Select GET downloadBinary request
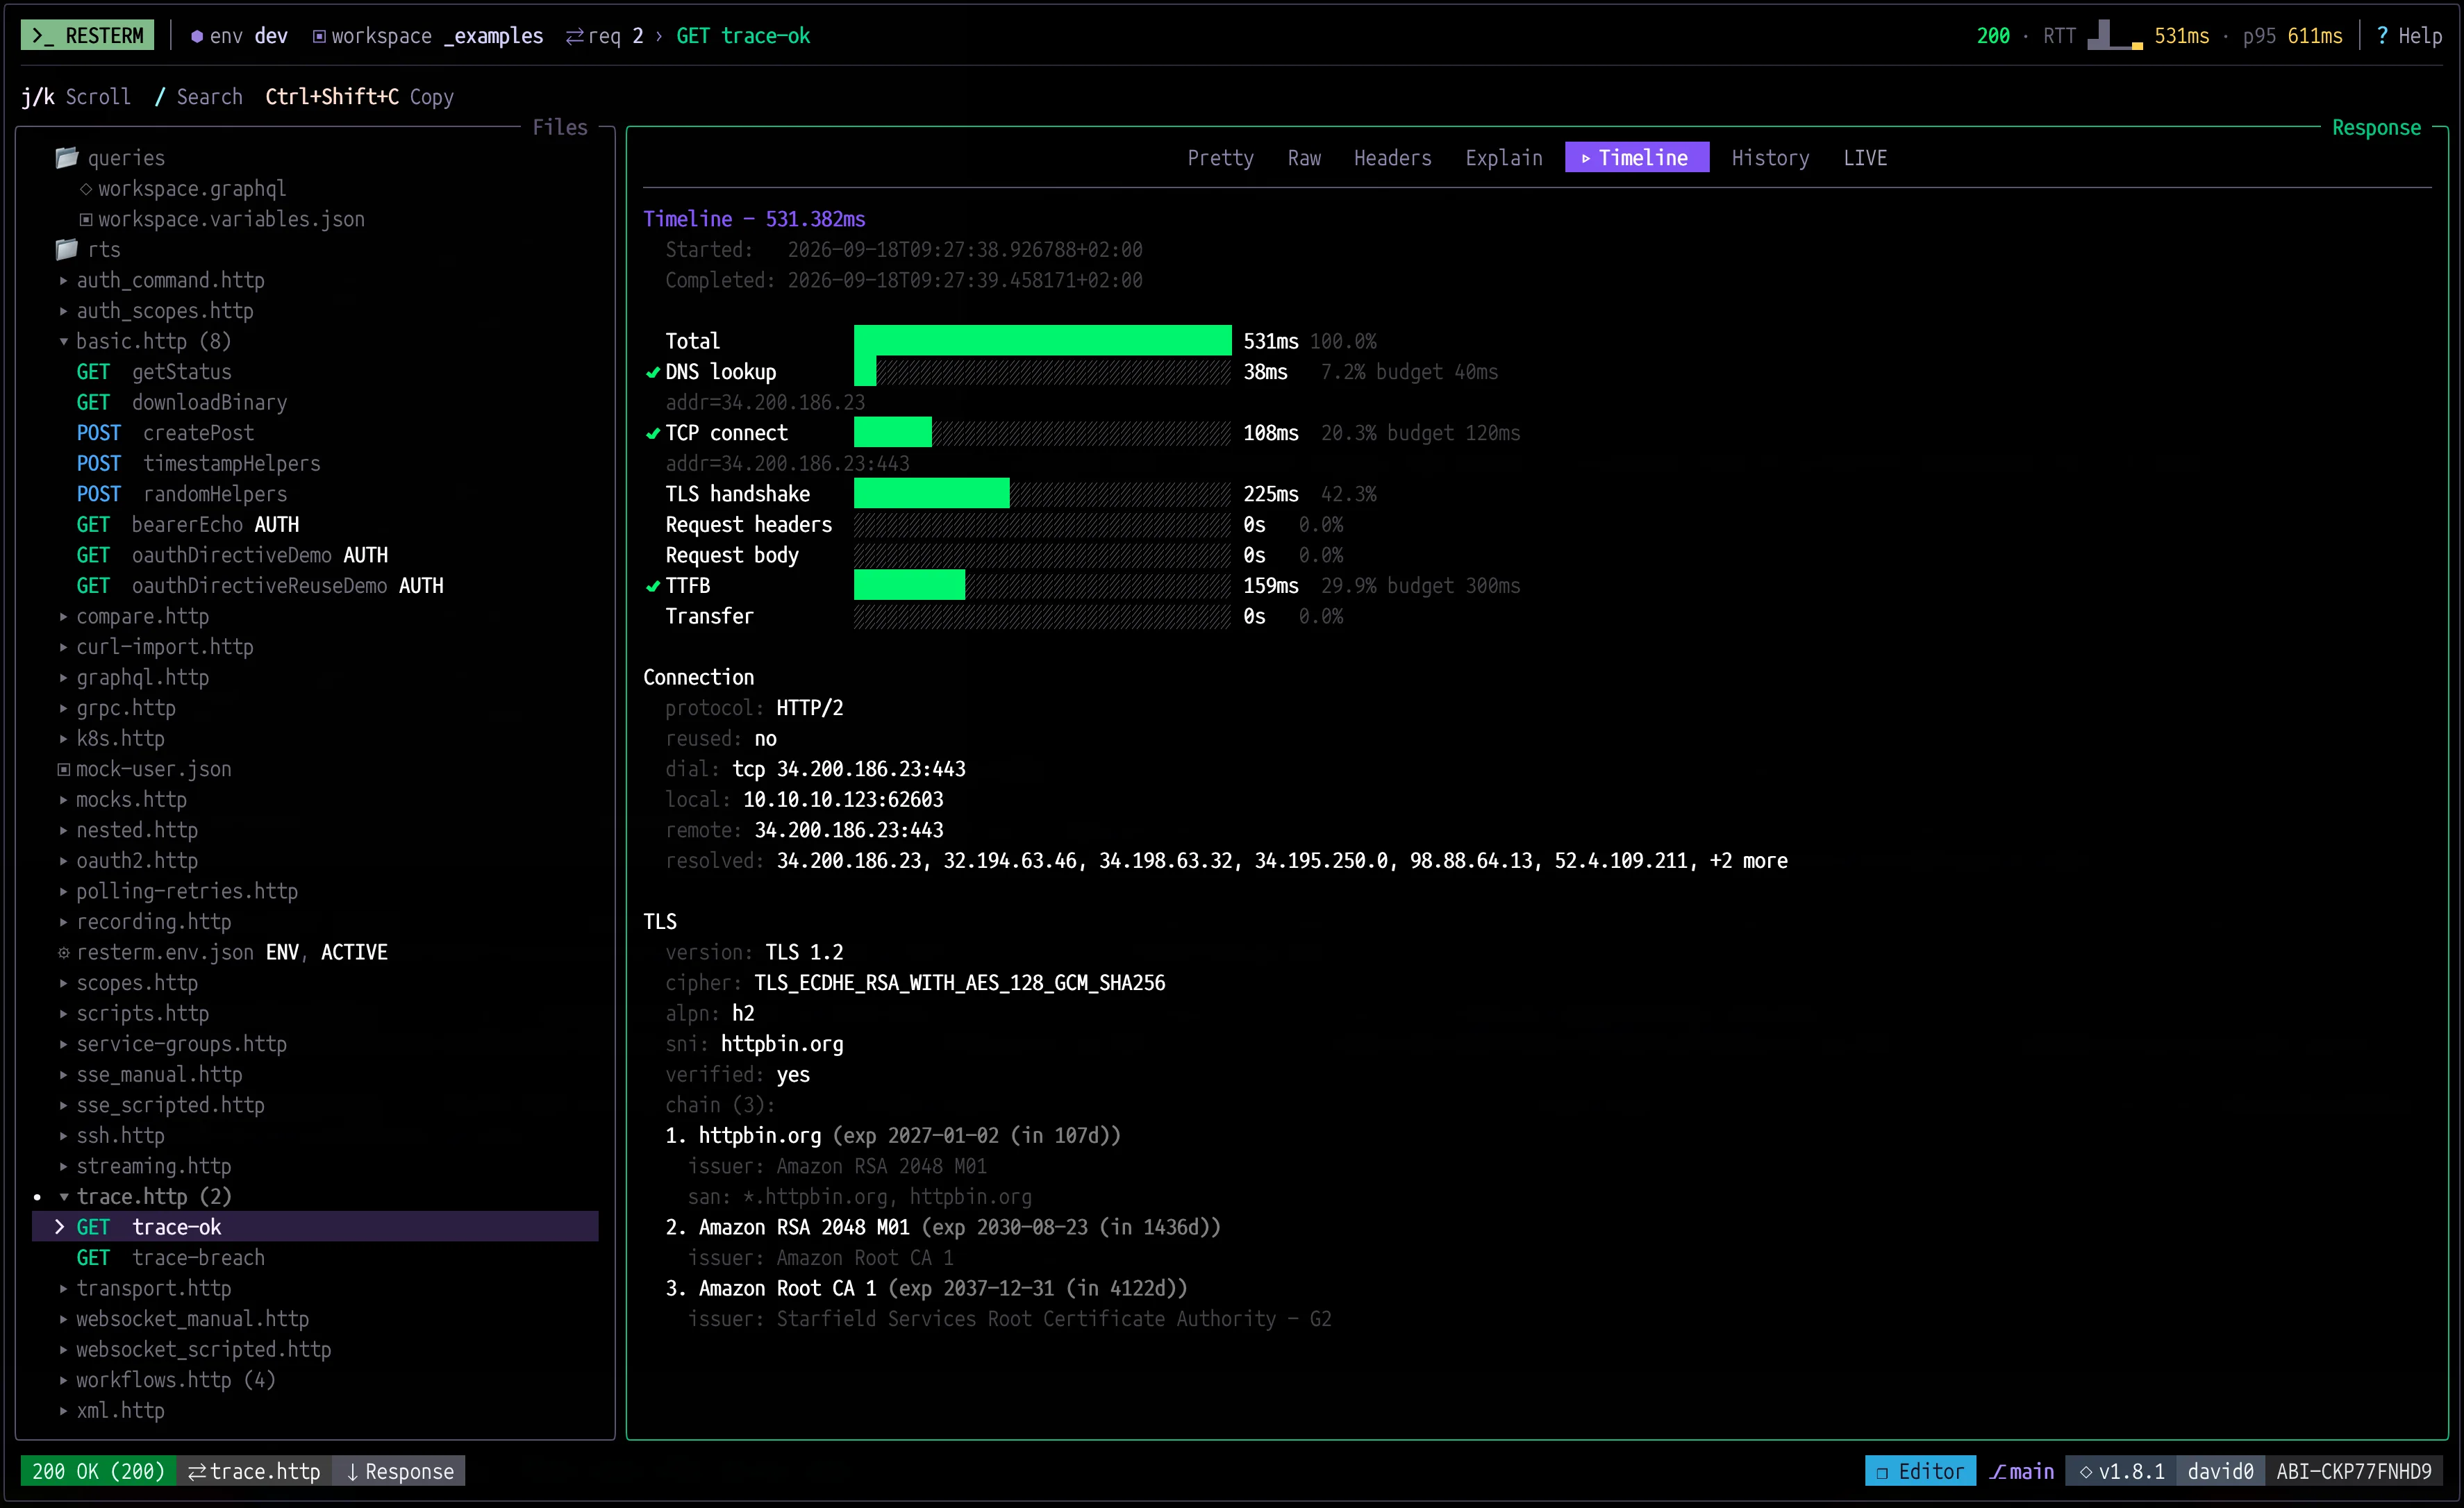2464x1508 pixels. tap(182, 402)
